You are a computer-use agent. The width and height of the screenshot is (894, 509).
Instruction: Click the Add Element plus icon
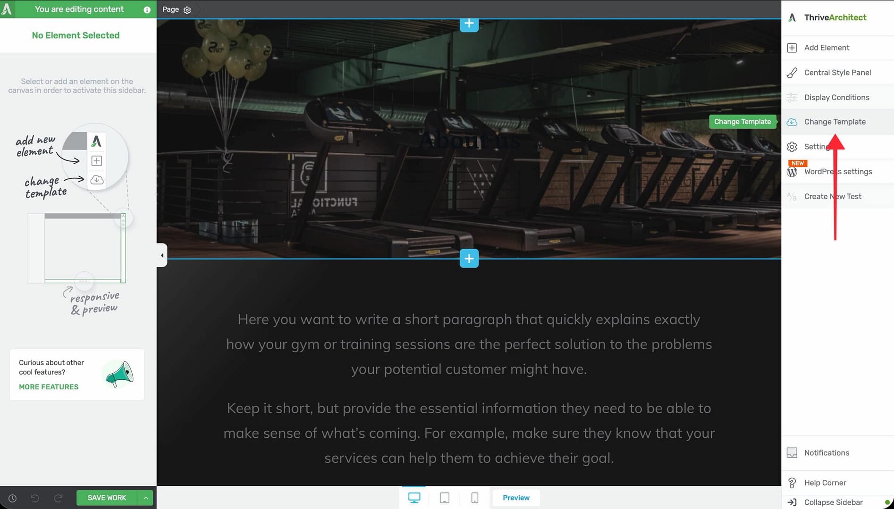click(x=792, y=48)
